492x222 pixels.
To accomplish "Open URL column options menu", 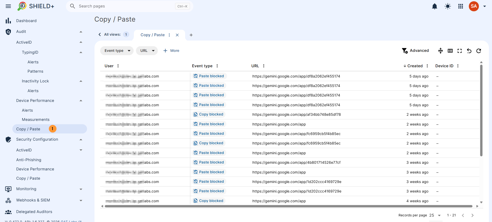I will (264, 66).
